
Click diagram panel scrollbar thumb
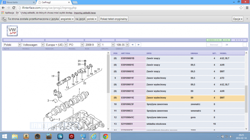(108, 74)
